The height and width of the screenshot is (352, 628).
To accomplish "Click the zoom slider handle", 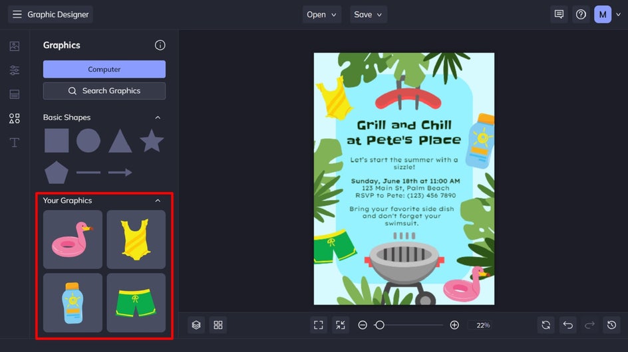I will coord(380,325).
